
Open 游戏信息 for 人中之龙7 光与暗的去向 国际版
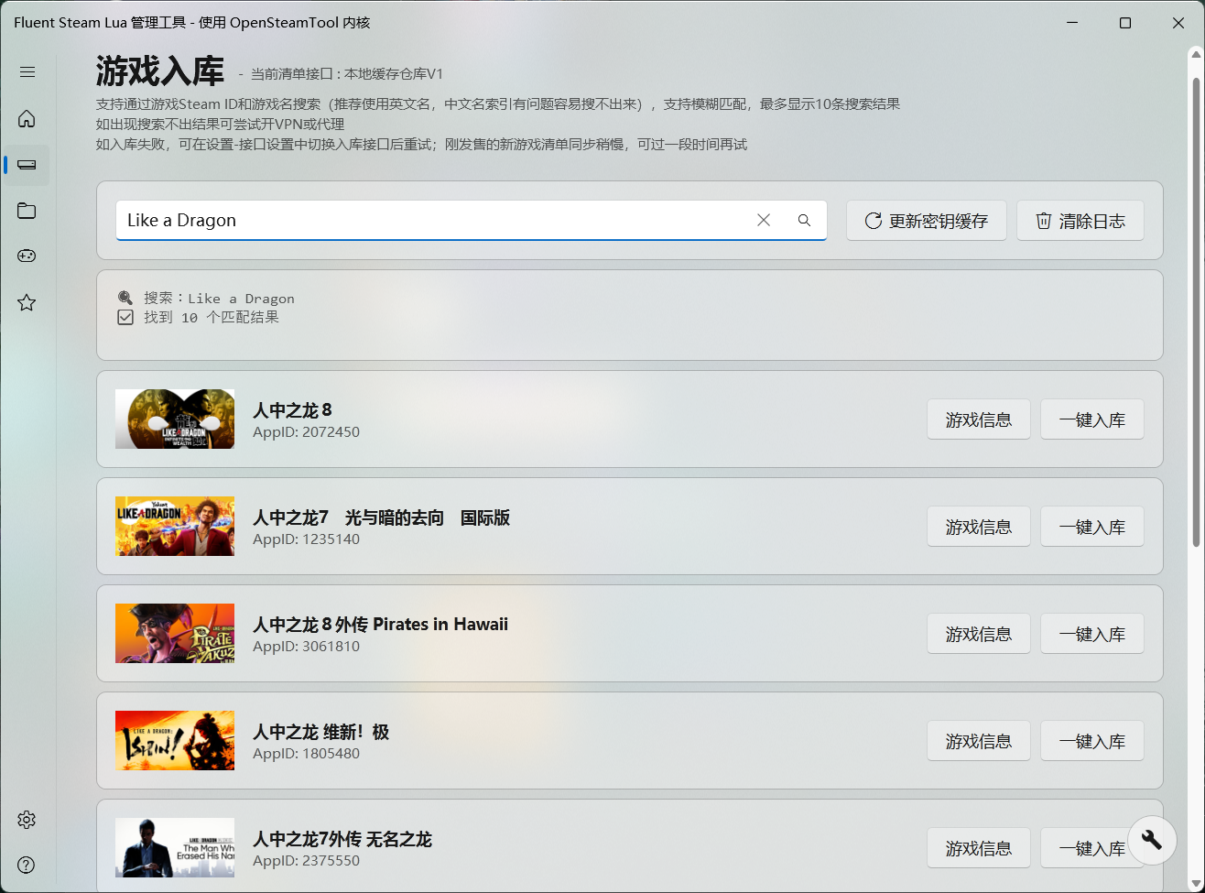pos(979,527)
